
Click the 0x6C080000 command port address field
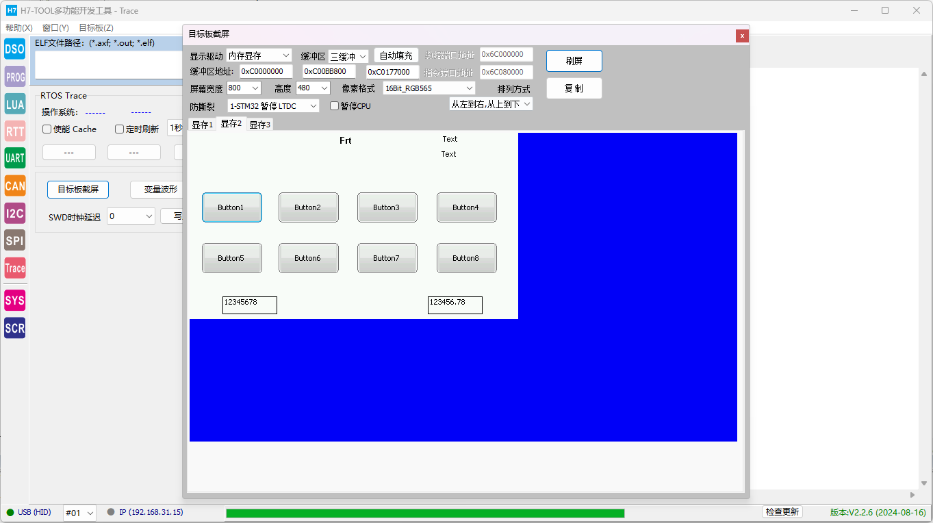507,72
